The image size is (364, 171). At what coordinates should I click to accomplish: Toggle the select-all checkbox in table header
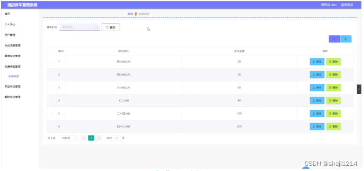(52, 51)
